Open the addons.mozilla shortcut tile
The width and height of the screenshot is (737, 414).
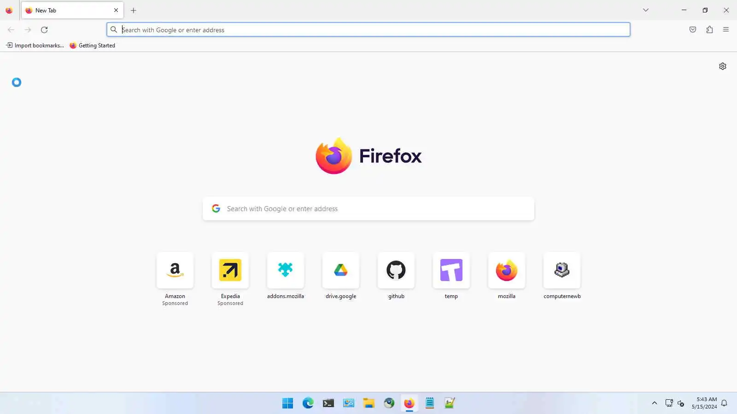click(x=286, y=270)
